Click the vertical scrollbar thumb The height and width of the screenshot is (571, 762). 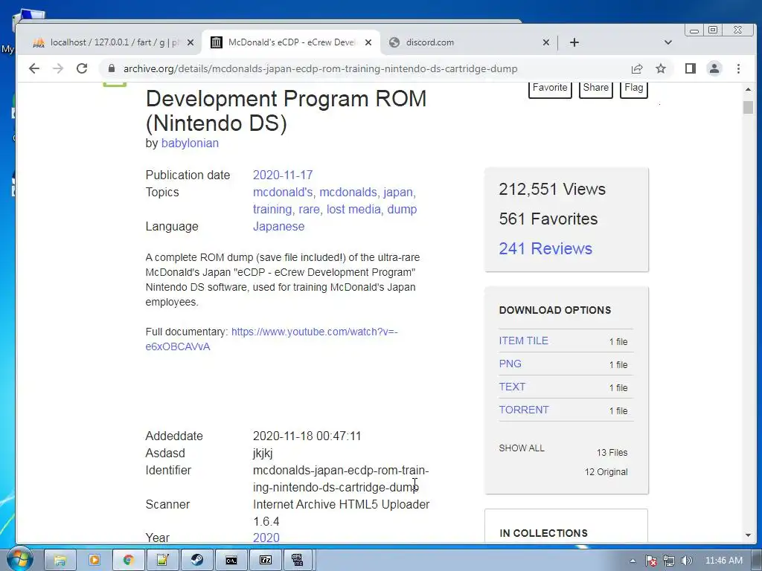point(748,107)
